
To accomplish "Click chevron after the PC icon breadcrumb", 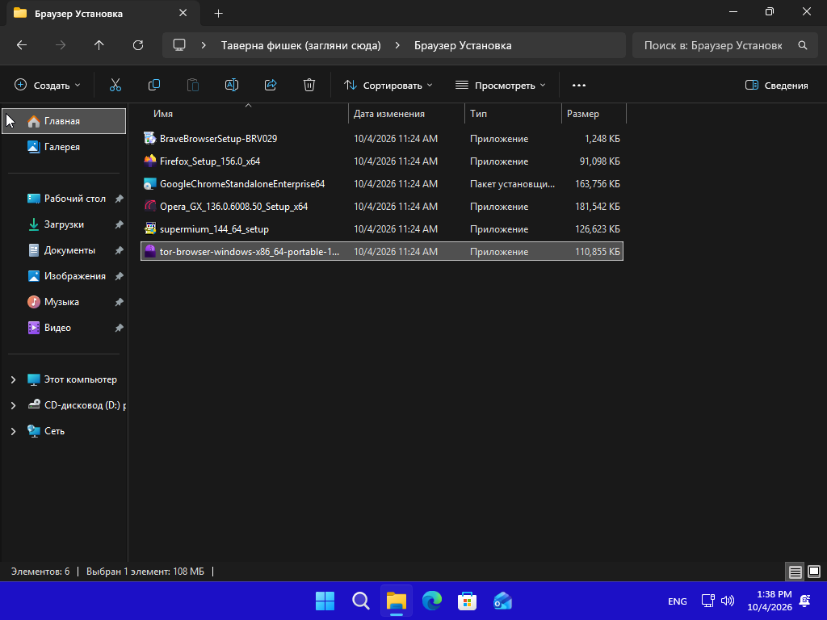I will [x=204, y=45].
